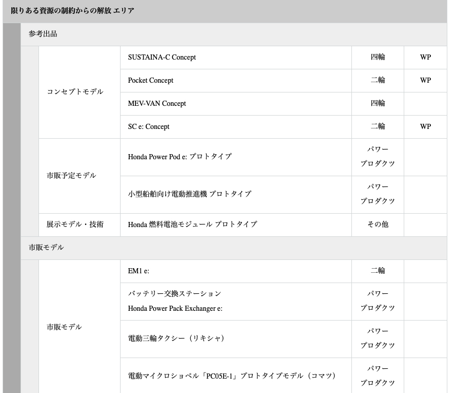
Task: Click Honda Power Pod e: プロトタイプ
Action: coord(180,157)
